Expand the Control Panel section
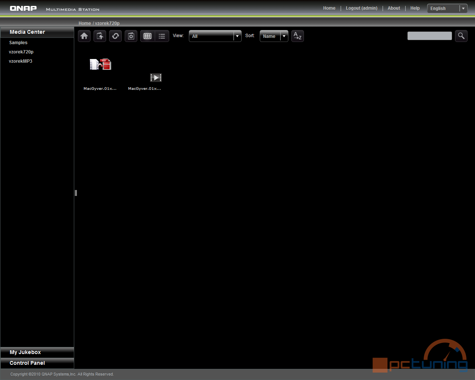 click(x=37, y=363)
